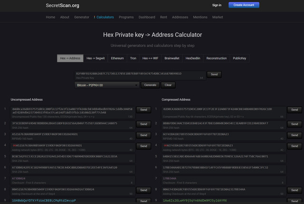Switch to the Reconstruction tab
This screenshot has height=204, width=304.
pos(217,58)
